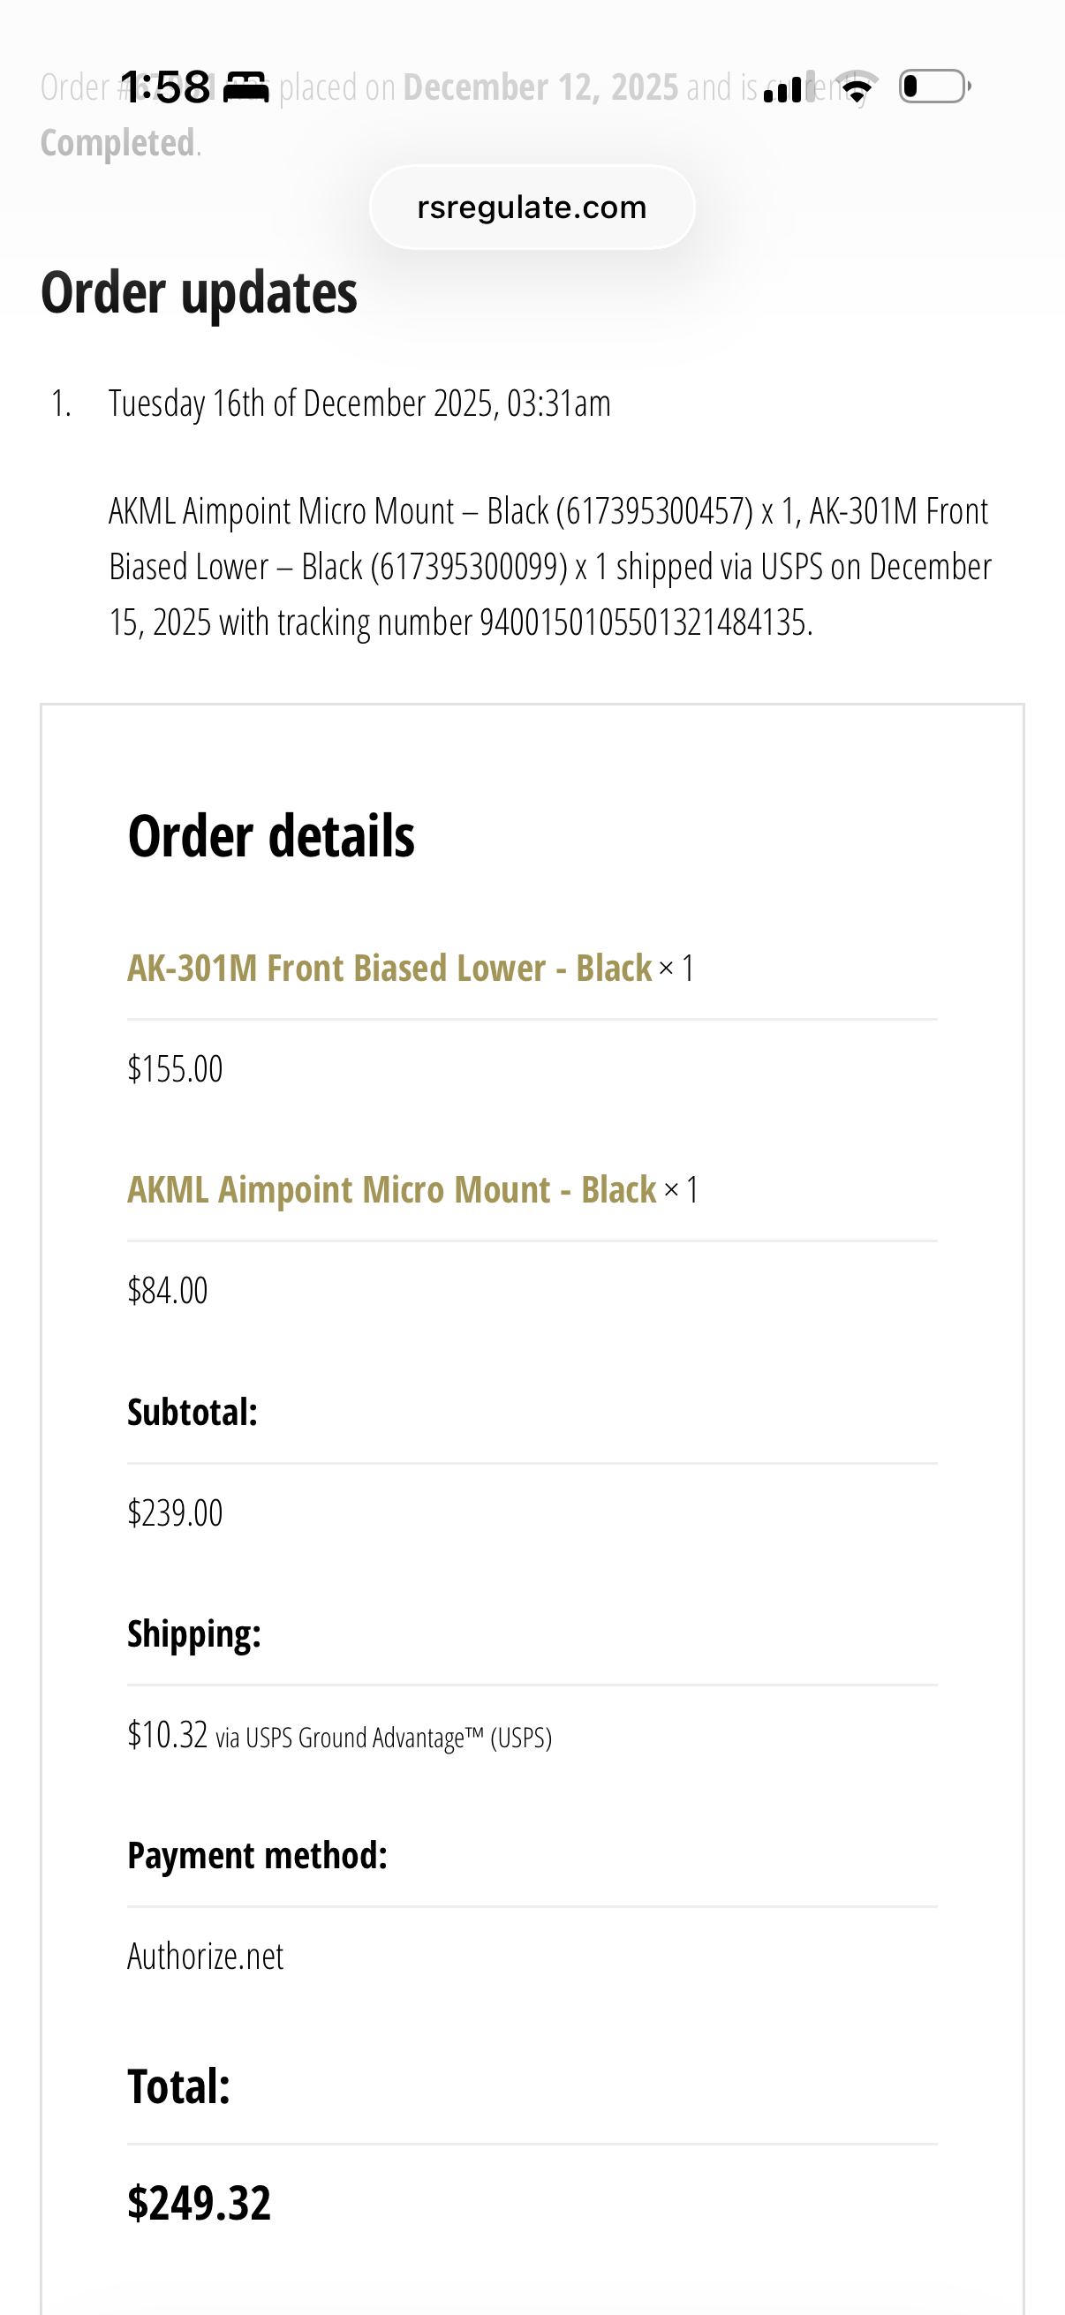Tap the Wi-Fi status icon

[858, 87]
